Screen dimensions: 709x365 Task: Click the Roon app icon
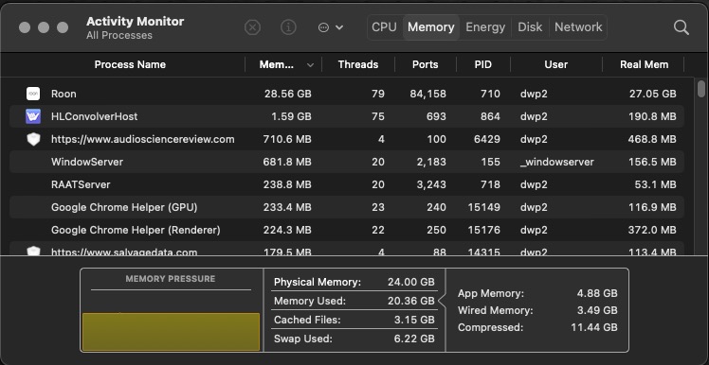click(x=33, y=94)
